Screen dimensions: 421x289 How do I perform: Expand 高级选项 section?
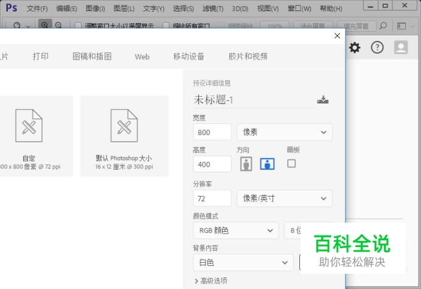tap(211, 280)
